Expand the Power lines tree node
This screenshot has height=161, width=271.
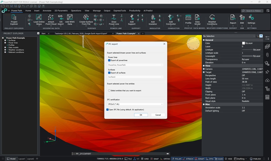pyautogui.click(x=5, y=43)
